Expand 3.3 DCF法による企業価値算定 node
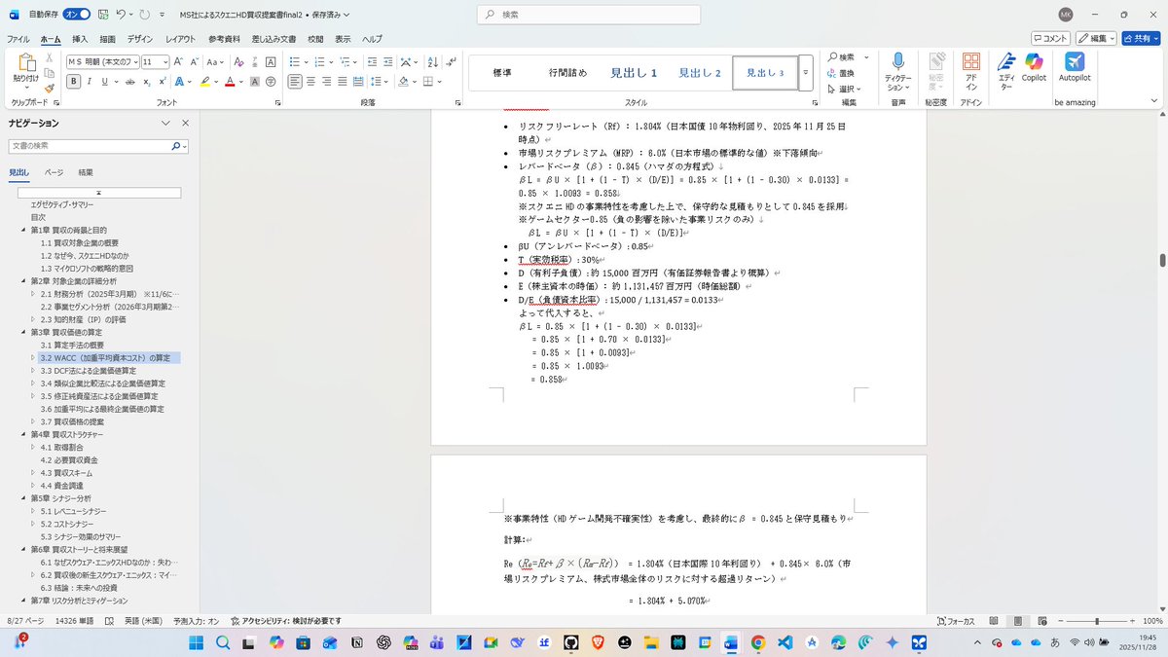The height and width of the screenshot is (657, 1168). (x=34, y=371)
